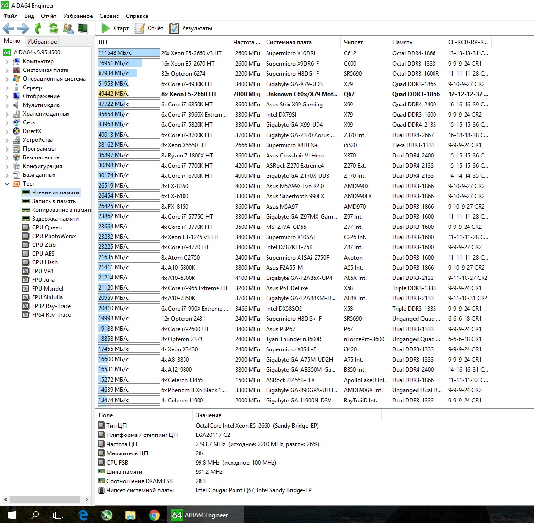Expand the DirectX tree node
This screenshot has height=523, width=534.
[x=7, y=132]
